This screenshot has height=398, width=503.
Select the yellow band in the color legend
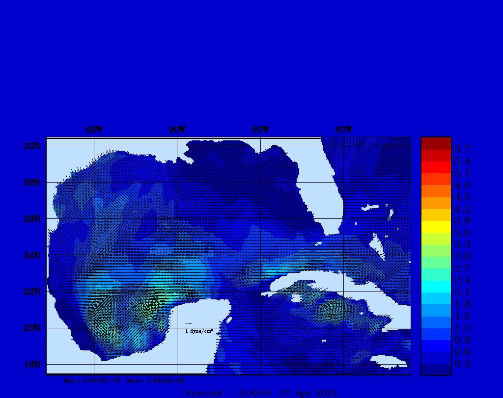436,227
